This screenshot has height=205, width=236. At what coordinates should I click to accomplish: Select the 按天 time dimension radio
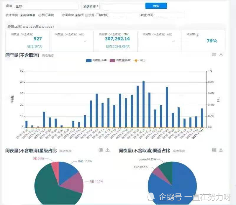76,15
